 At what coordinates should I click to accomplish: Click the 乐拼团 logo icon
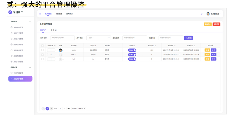pyautogui.click(x=10, y=12)
